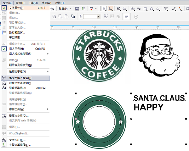Screen dimensions: 189x151
Task: Select the Rectangle tool
Action: tap(146, 9)
